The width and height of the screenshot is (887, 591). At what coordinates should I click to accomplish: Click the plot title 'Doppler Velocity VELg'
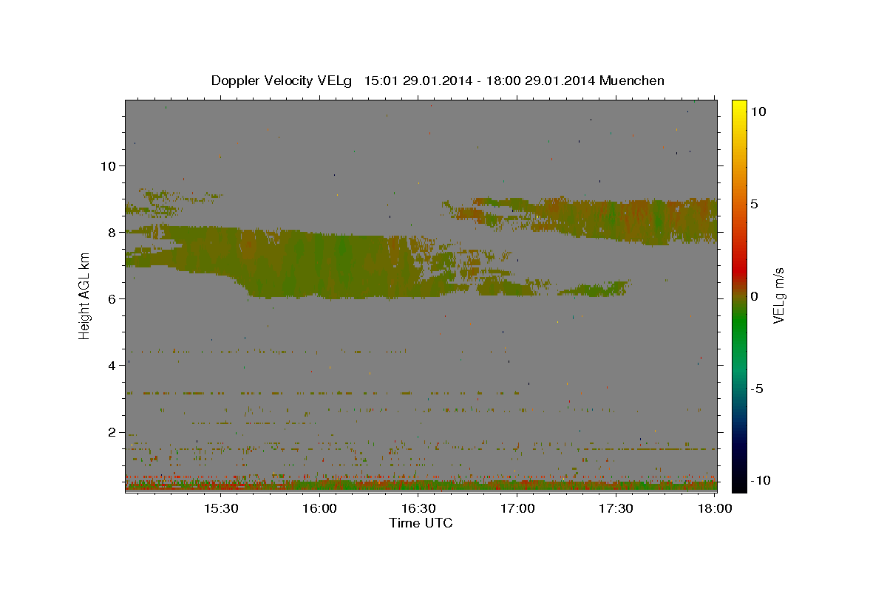282,81
